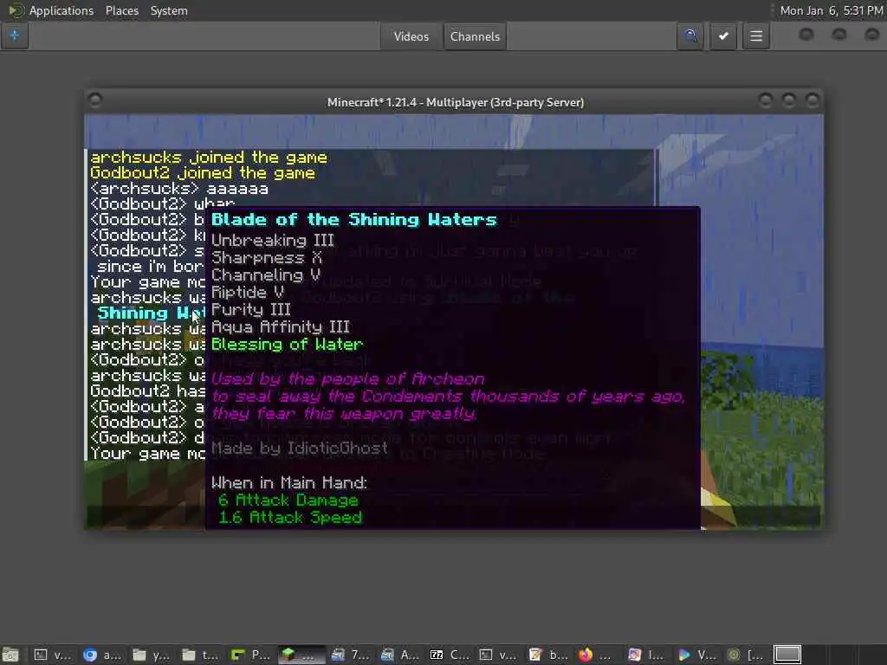The height and width of the screenshot is (665, 887).
Task: Open the folder taskbar entry labeled y...
Action: [x=151, y=655]
